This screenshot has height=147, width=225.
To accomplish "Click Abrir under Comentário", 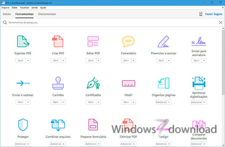I will (x=126, y=60).
